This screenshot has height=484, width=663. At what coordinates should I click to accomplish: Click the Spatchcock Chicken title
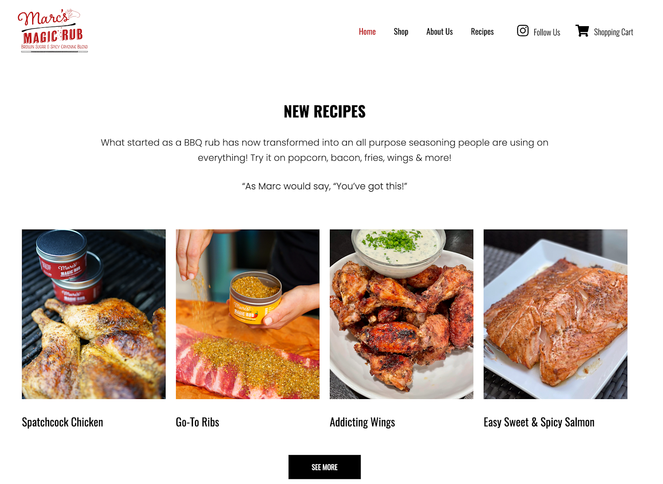pyautogui.click(x=62, y=422)
